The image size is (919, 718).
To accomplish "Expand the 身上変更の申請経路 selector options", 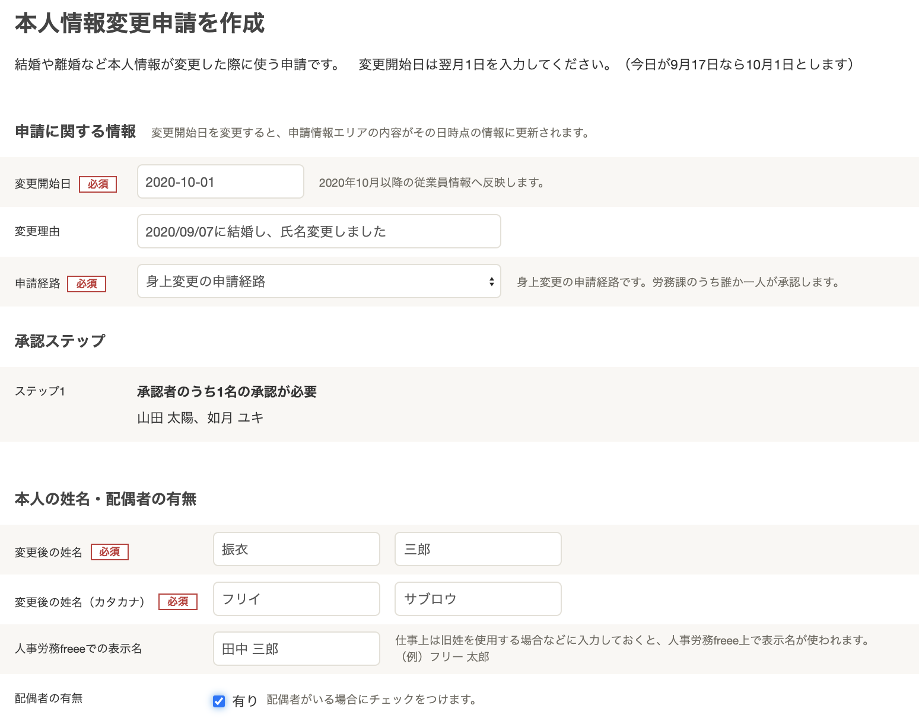I will [319, 281].
